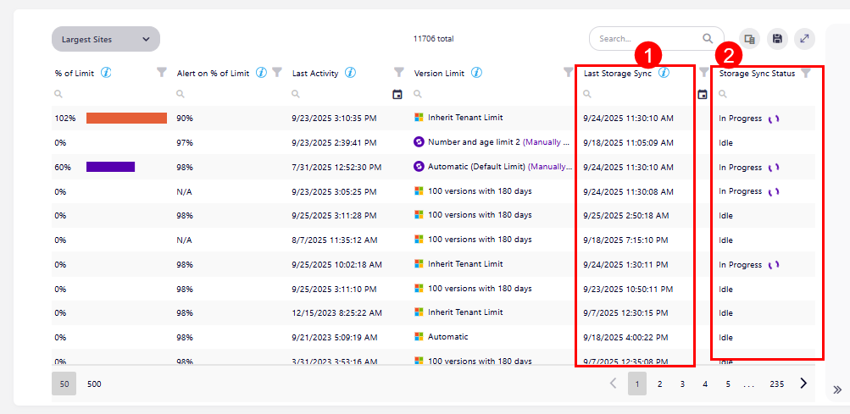Viewport: 850px width, 414px height.
Task: Go to page 3
Action: [x=682, y=384]
